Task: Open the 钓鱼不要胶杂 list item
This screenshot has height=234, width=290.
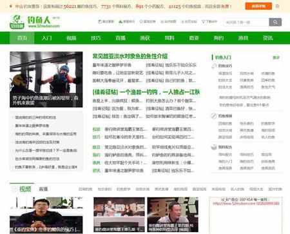Action: tap(46, 167)
